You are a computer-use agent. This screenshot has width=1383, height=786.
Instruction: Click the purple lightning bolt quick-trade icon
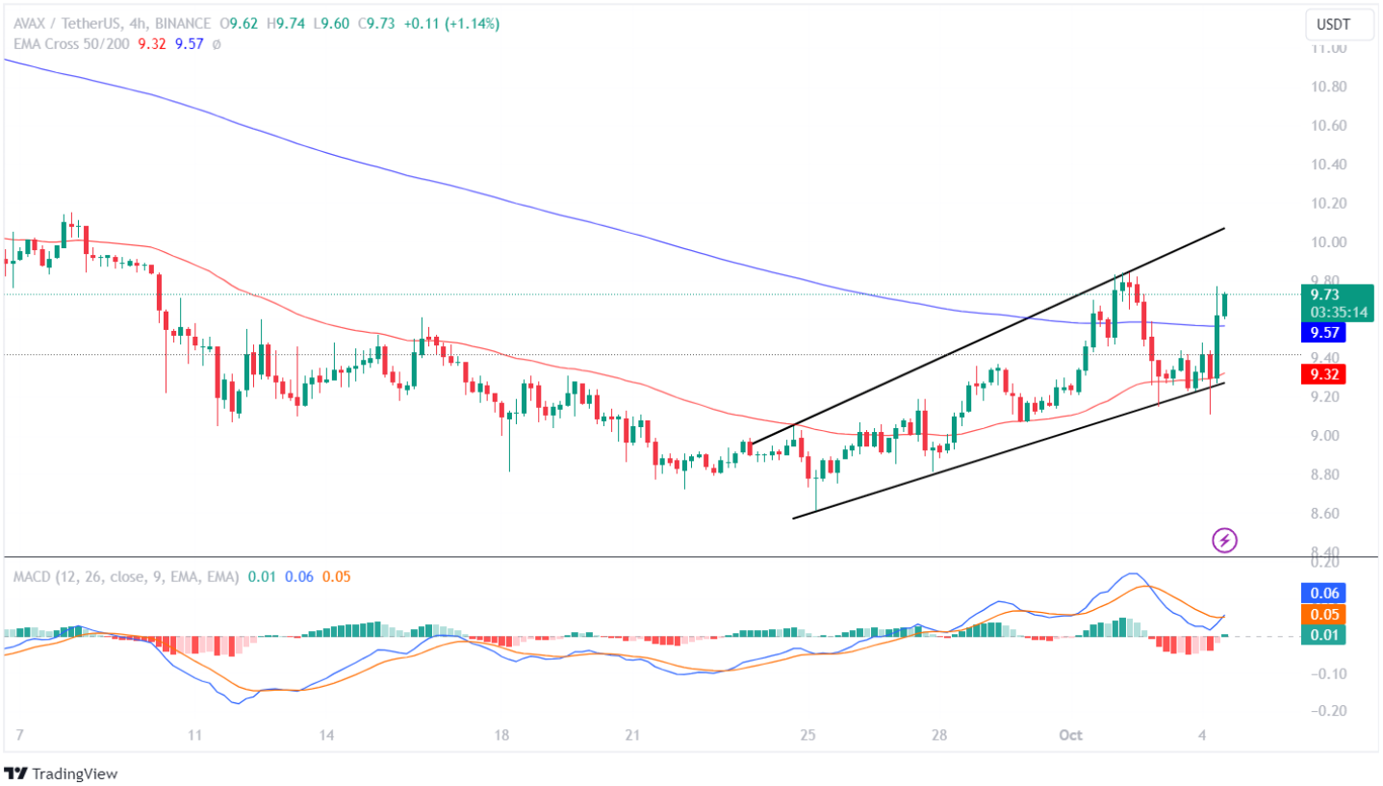click(1223, 541)
